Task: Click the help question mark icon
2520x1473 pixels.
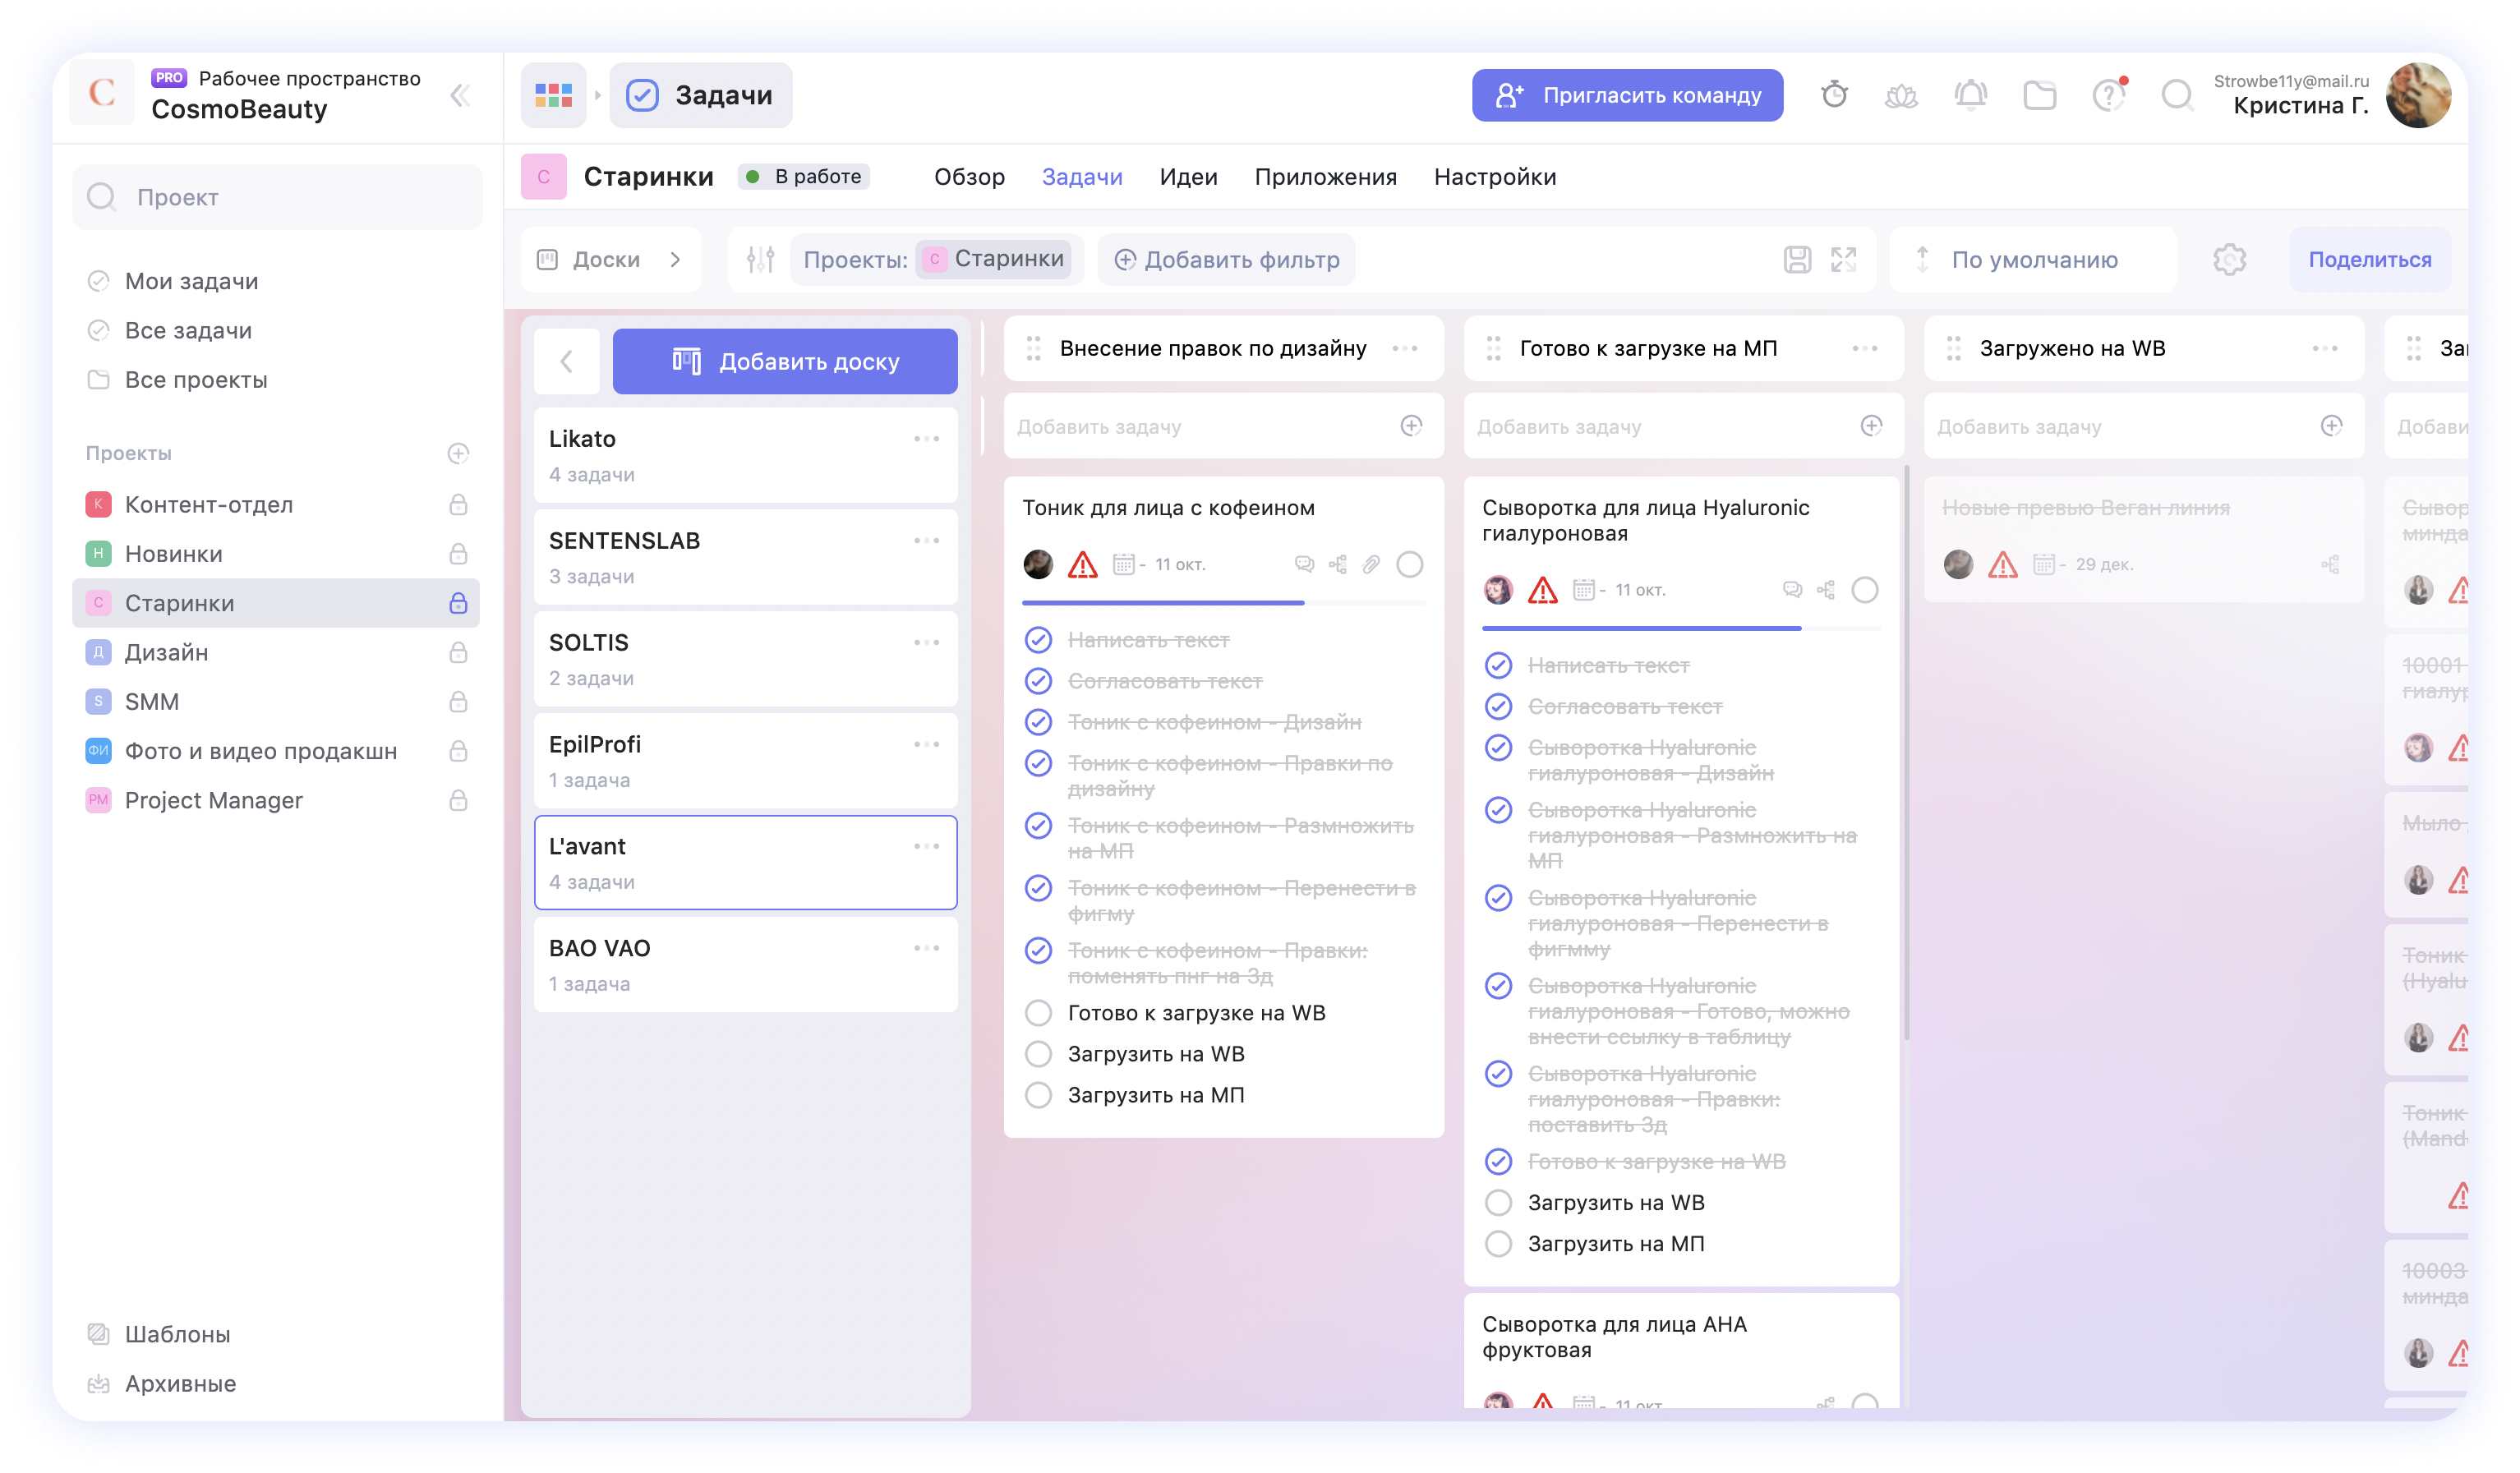Action: 2108,95
